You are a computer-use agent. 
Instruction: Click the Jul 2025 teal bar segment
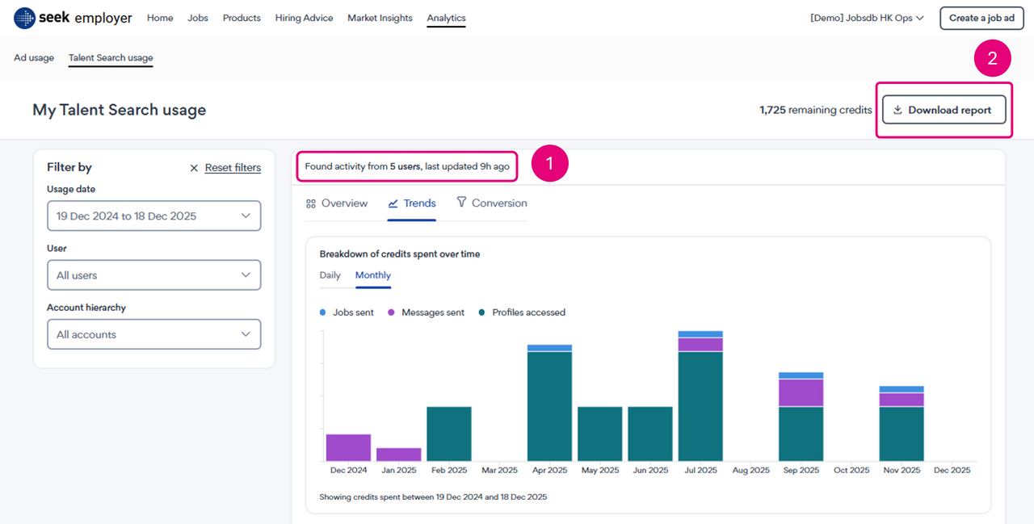coord(700,406)
